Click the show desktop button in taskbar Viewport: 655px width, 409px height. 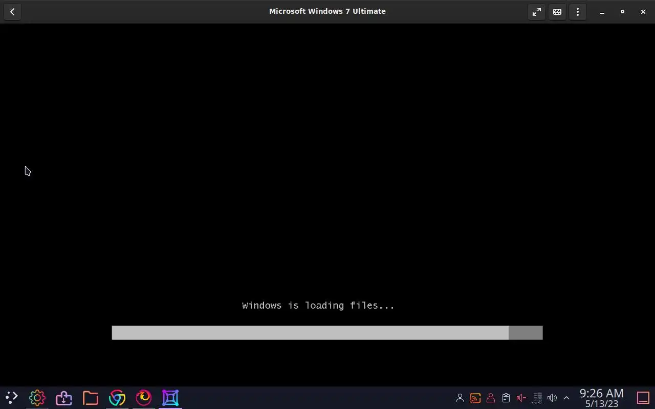[x=643, y=398]
